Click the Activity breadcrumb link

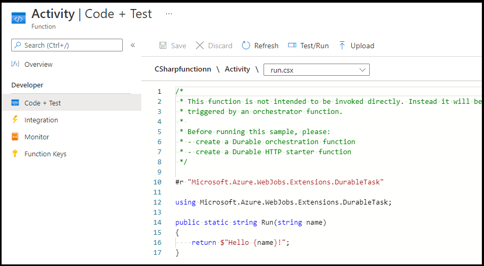click(237, 69)
